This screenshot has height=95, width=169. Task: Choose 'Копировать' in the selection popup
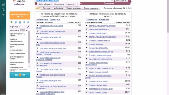tap(59, 4)
